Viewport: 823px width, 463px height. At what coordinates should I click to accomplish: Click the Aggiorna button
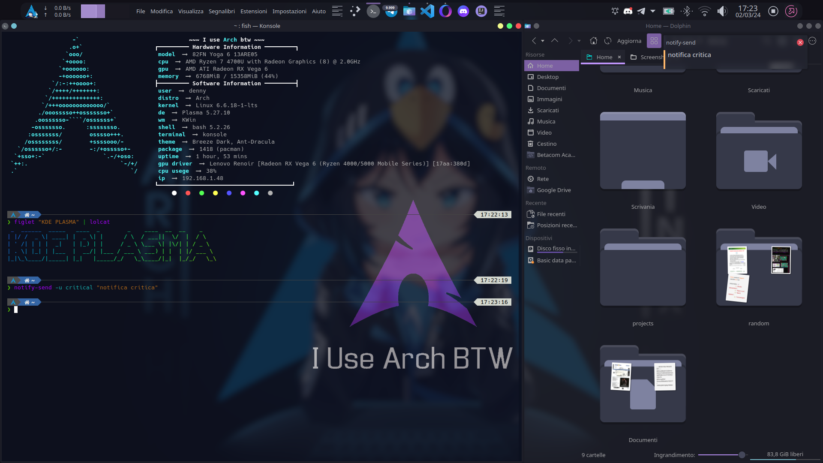click(629, 41)
